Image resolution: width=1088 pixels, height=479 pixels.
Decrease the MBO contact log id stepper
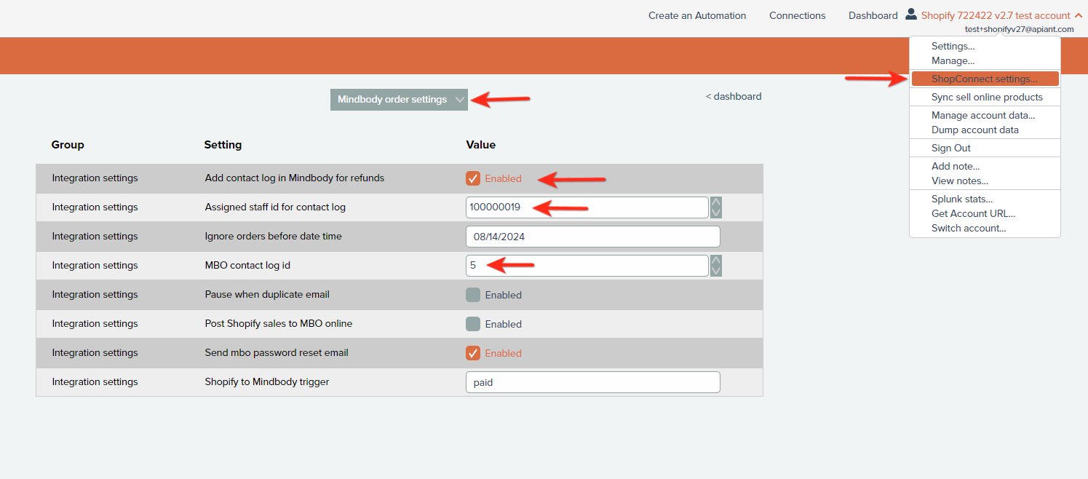click(x=715, y=271)
